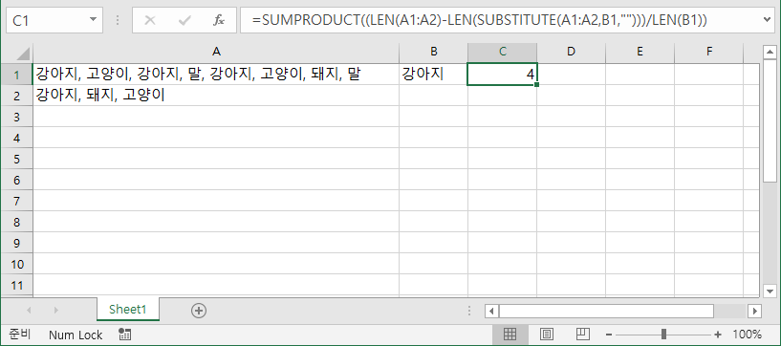Click cell A1 with animal list text
Image resolution: width=781 pixels, height=346 pixels.
tap(216, 75)
